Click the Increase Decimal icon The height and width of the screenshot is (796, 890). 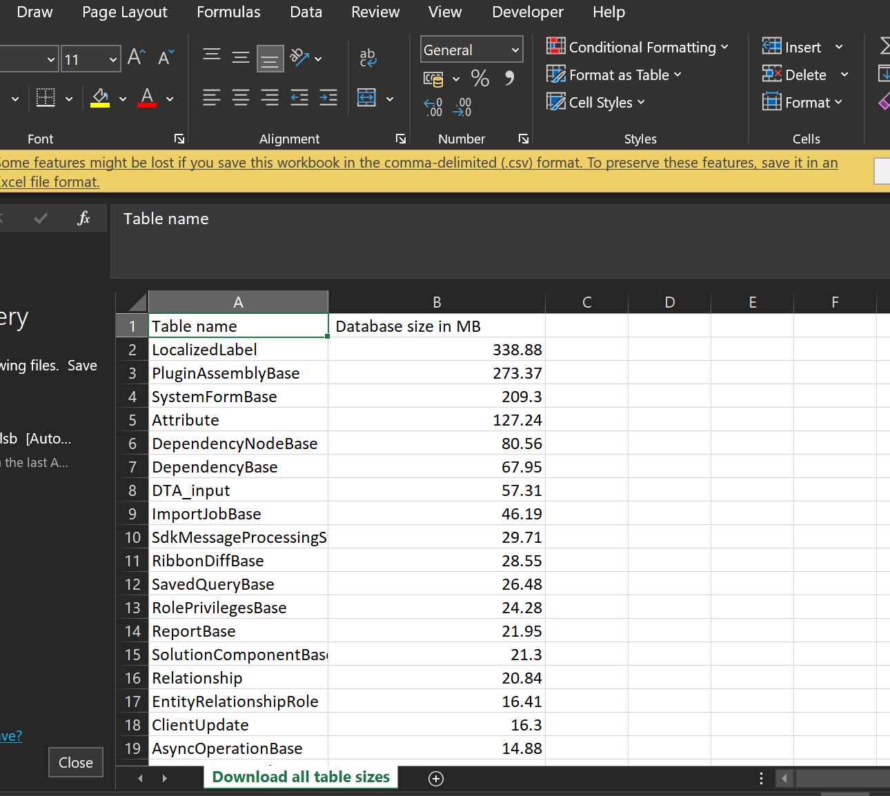click(x=433, y=105)
